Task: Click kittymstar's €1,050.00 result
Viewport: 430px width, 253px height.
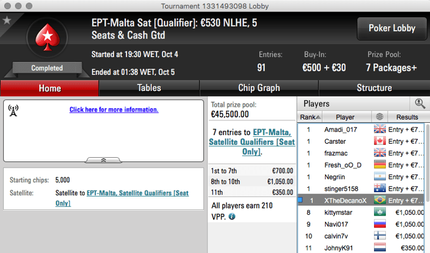Action: pos(410,212)
